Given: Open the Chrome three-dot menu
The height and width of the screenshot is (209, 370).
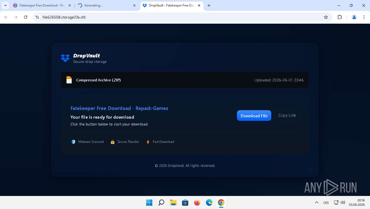Looking at the screenshot, I should [x=364, y=17].
